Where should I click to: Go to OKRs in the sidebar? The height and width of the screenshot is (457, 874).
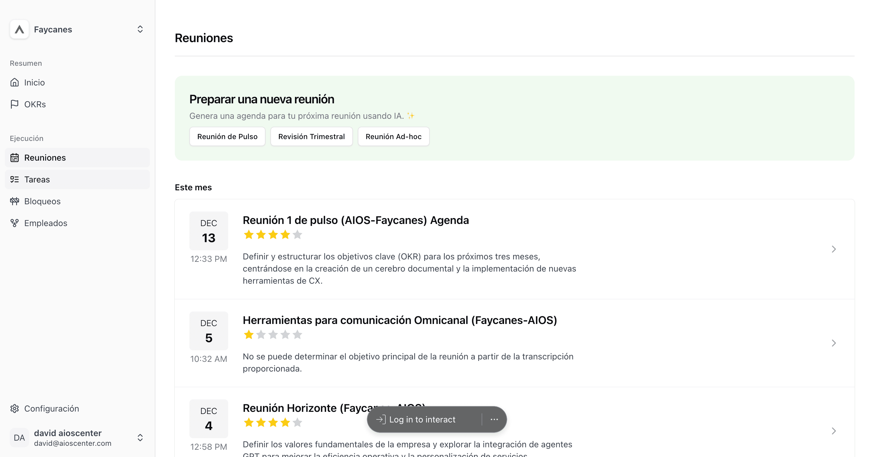coord(77,104)
